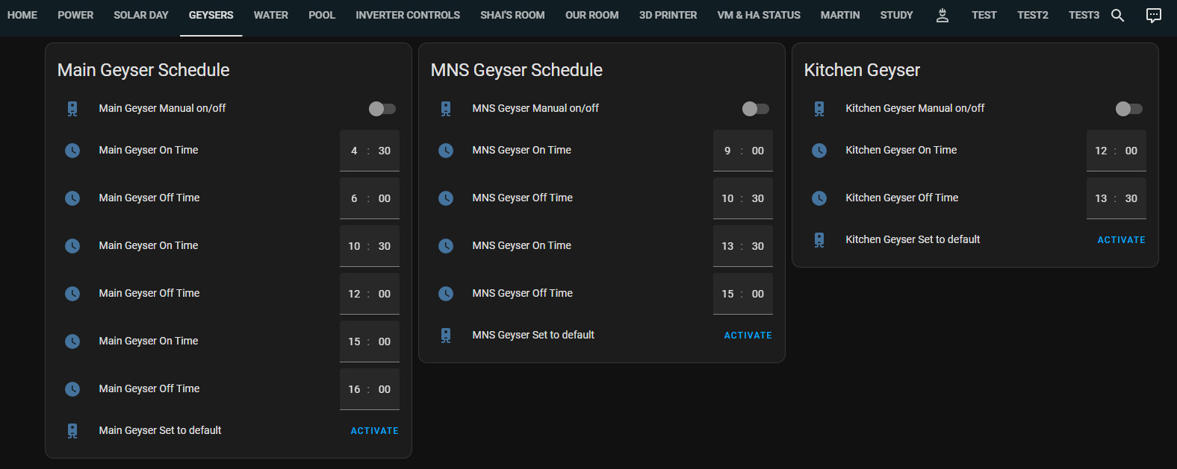The width and height of the screenshot is (1177, 469).
Task: Click hour field of MNS Geyser On Time 13:30
Action: click(727, 246)
